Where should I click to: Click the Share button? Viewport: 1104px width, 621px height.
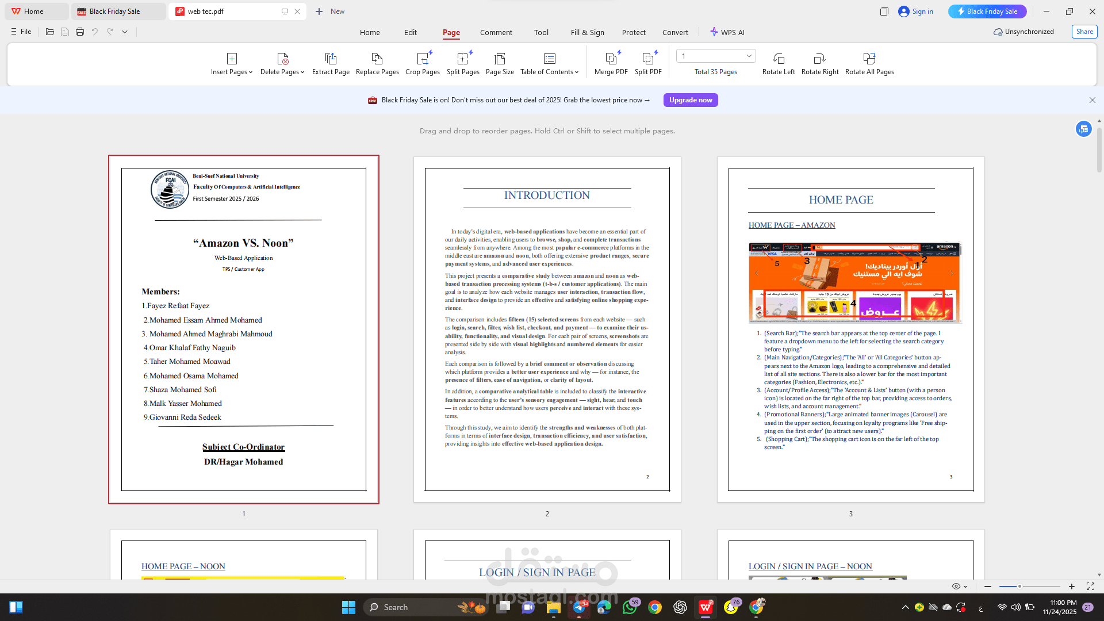1084,32
